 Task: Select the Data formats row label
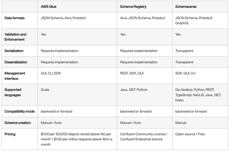point(14,18)
